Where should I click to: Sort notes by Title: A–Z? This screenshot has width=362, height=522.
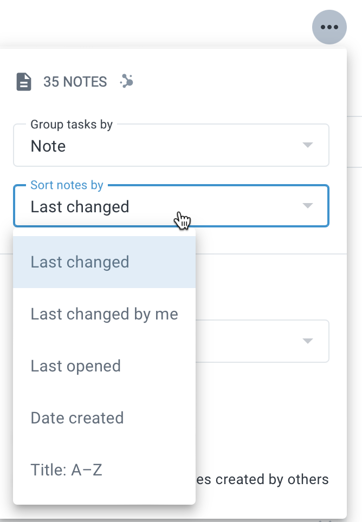pyautogui.click(x=104, y=469)
